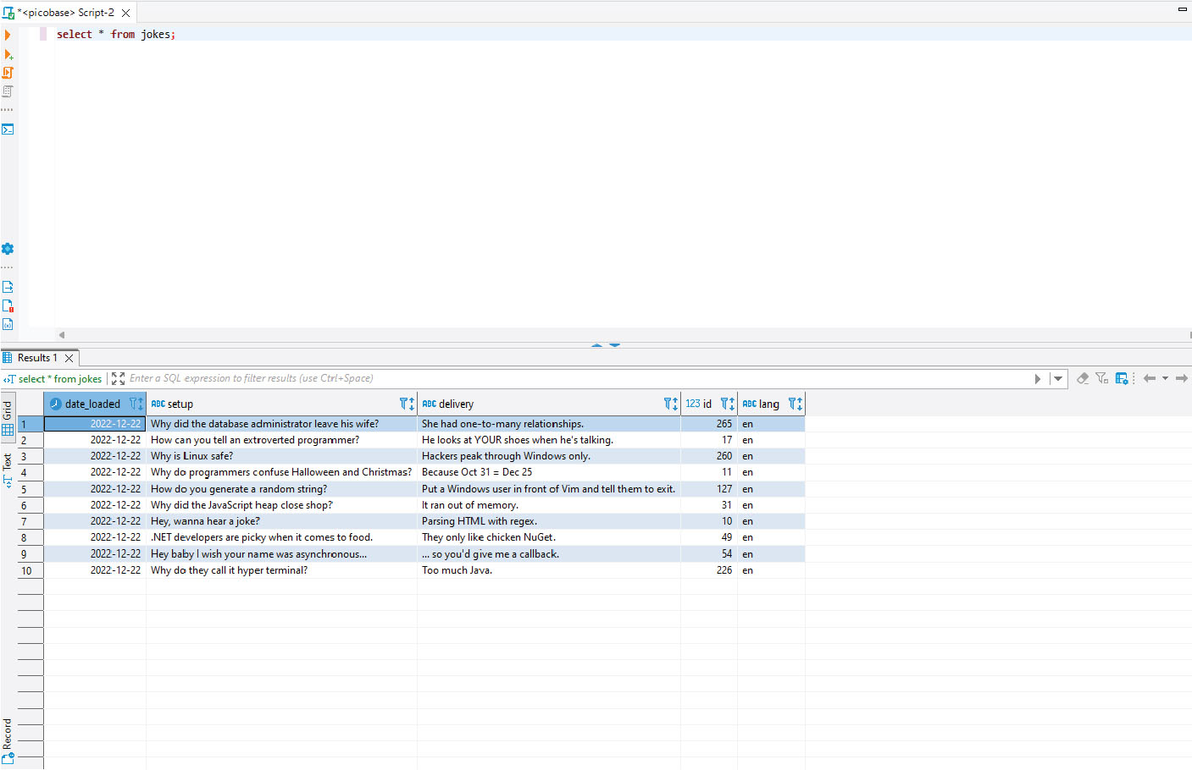Click the delivery column header
1192x770 pixels.
[x=456, y=404]
